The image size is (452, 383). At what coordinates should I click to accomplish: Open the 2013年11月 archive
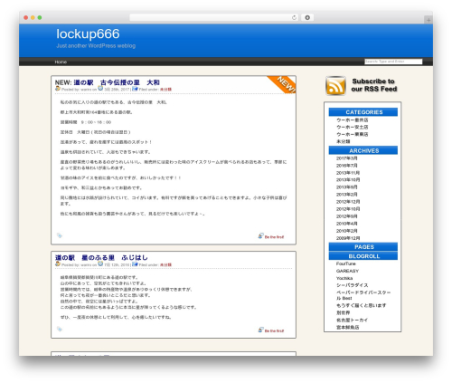[x=348, y=173]
